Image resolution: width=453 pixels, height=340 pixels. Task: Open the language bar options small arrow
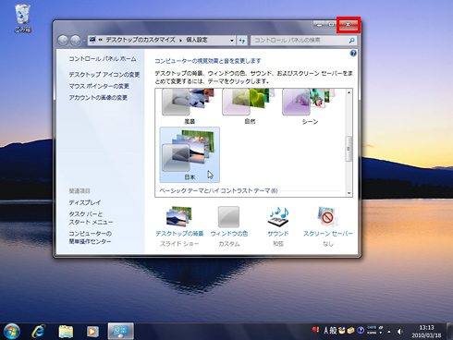[381, 333]
